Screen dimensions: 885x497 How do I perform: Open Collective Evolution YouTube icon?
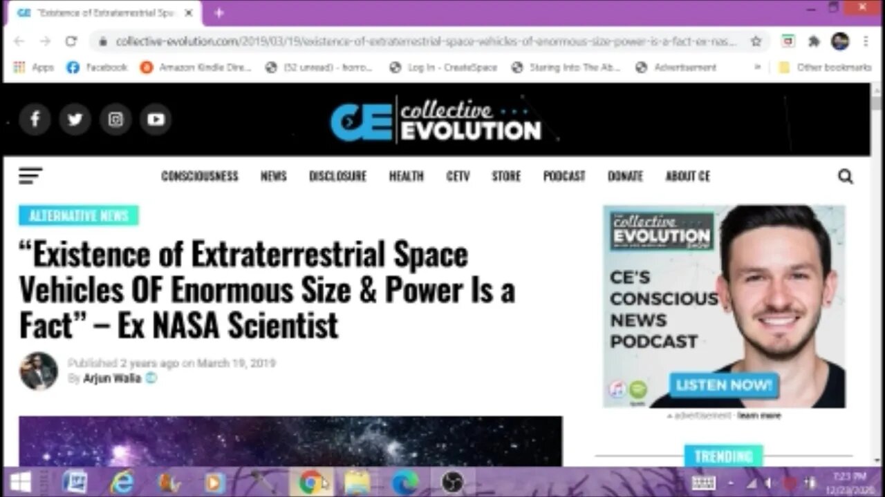(156, 119)
